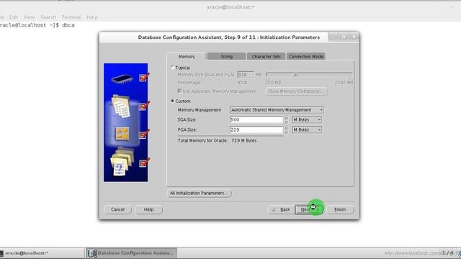The width and height of the screenshot is (461, 259).
Task: Open the terminal Help menu
Action: click(x=91, y=17)
